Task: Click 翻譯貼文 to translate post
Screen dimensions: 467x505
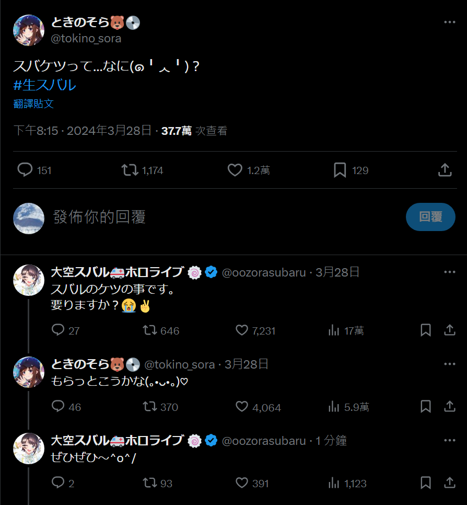Action: click(33, 104)
